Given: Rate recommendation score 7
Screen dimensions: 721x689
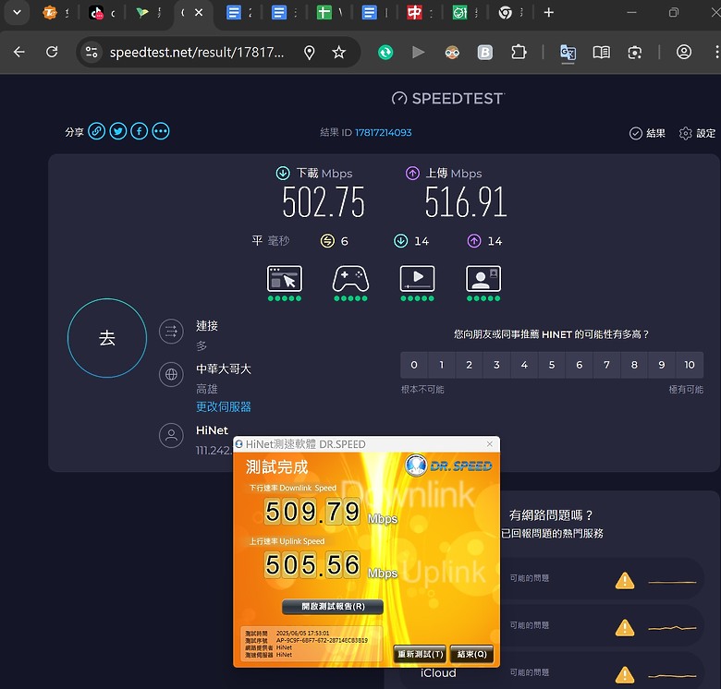Looking at the screenshot, I should tap(607, 365).
